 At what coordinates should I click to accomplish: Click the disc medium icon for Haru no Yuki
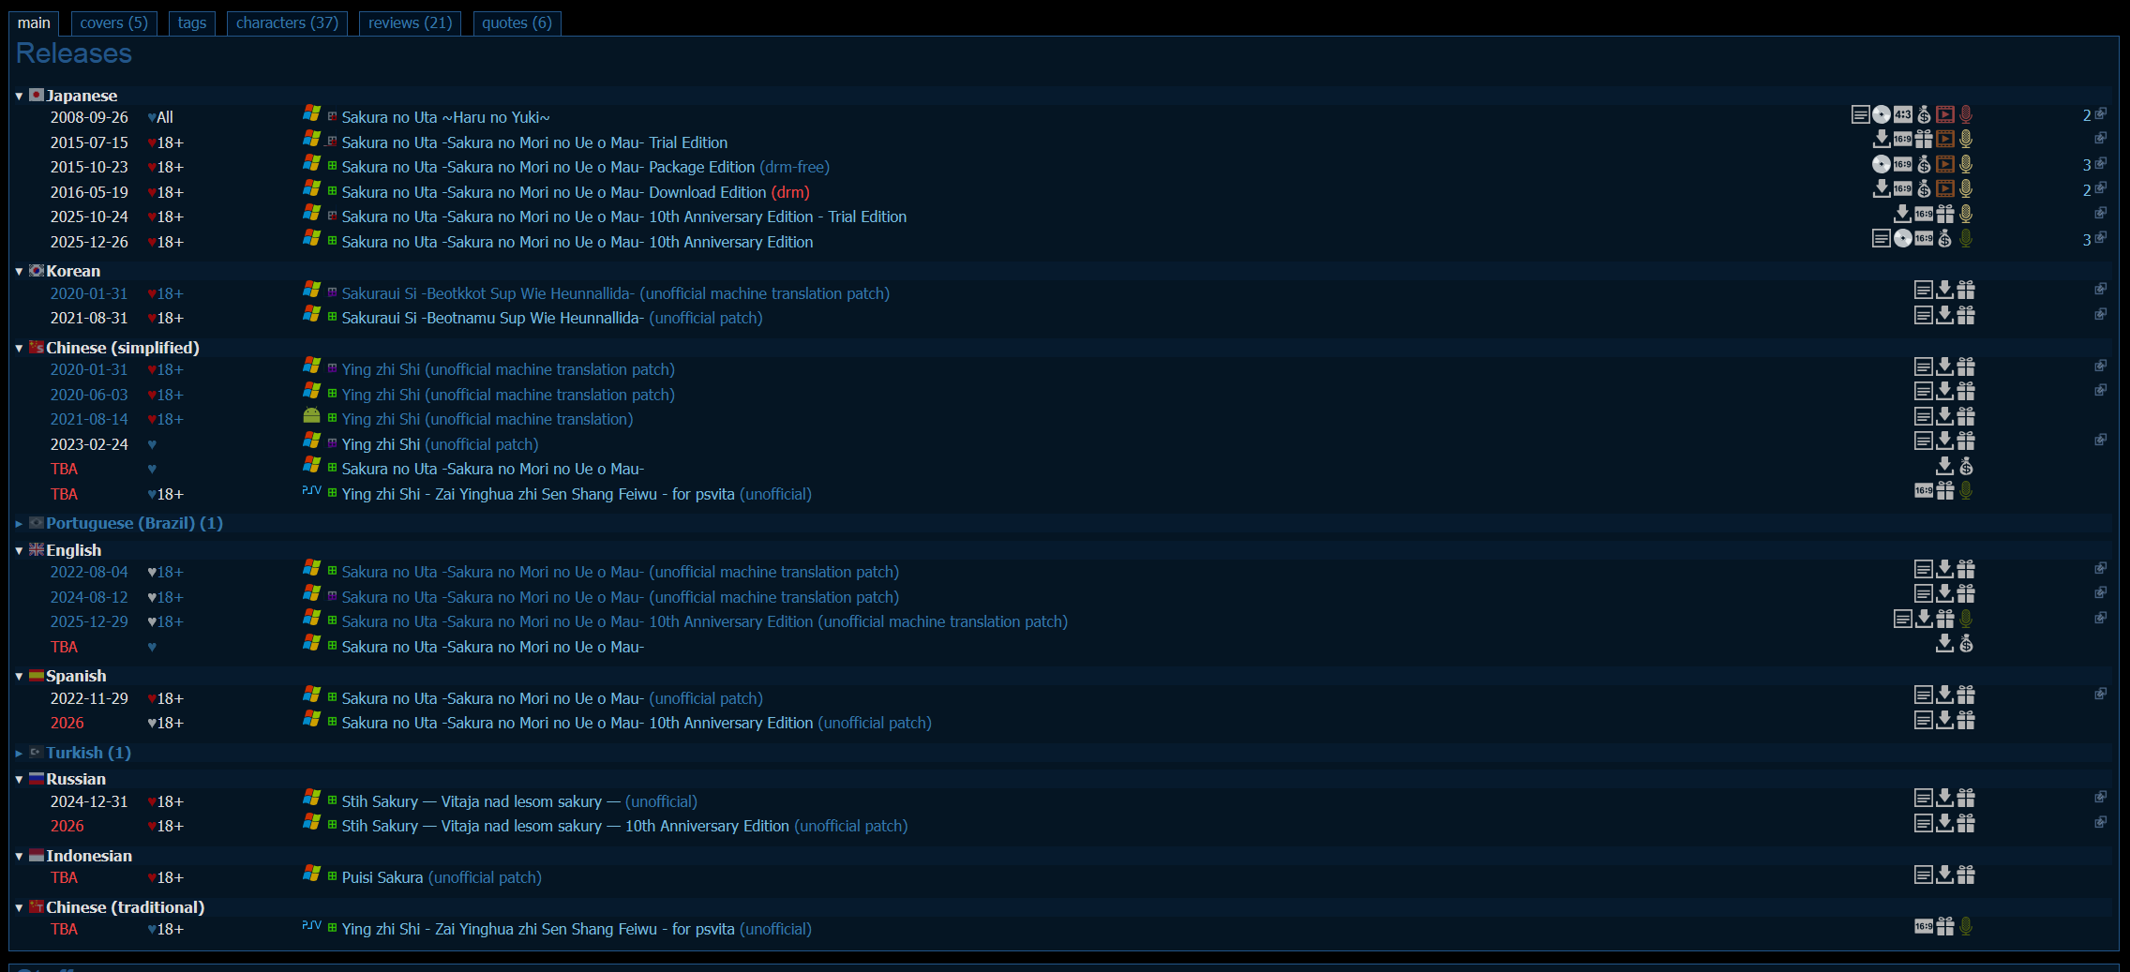pyautogui.click(x=1881, y=114)
